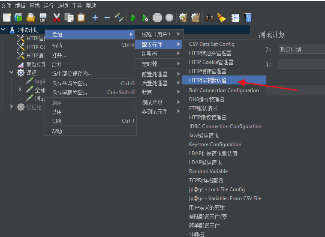Click the empty comment input field
The height and width of the screenshot is (237, 325).
point(301,64)
